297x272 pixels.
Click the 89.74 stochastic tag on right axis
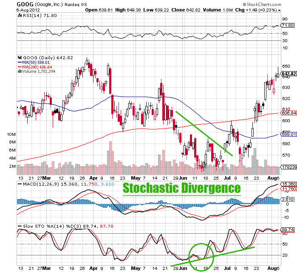tap(288, 230)
